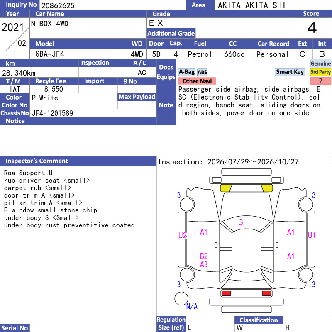The image size is (332, 332).
Task: Select A/C value AC
Action: coord(142,73)
